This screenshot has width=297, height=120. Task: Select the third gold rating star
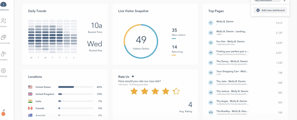[x=155, y=91]
